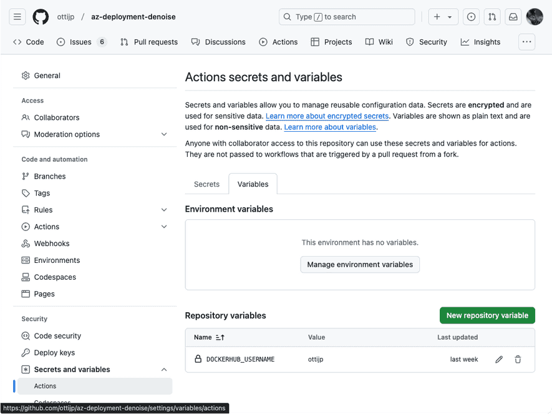Open your profile avatar menu
This screenshot has width=552, height=414.
pos(535,17)
